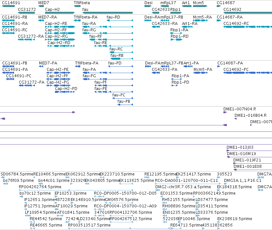Select the fau-RC transcript label
The image size is (272, 230).
point(116,49)
